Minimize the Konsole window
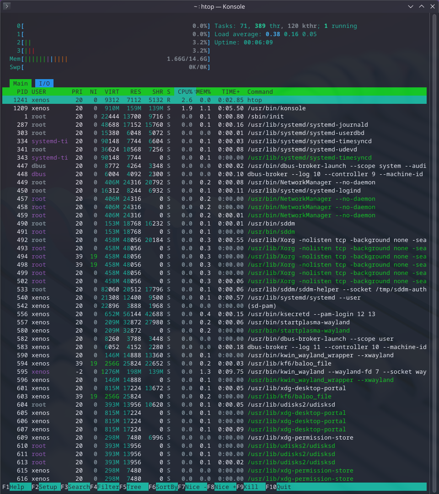 (x=410, y=6)
